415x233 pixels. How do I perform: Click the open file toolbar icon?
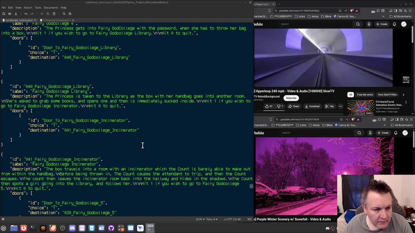tap(10, 14)
